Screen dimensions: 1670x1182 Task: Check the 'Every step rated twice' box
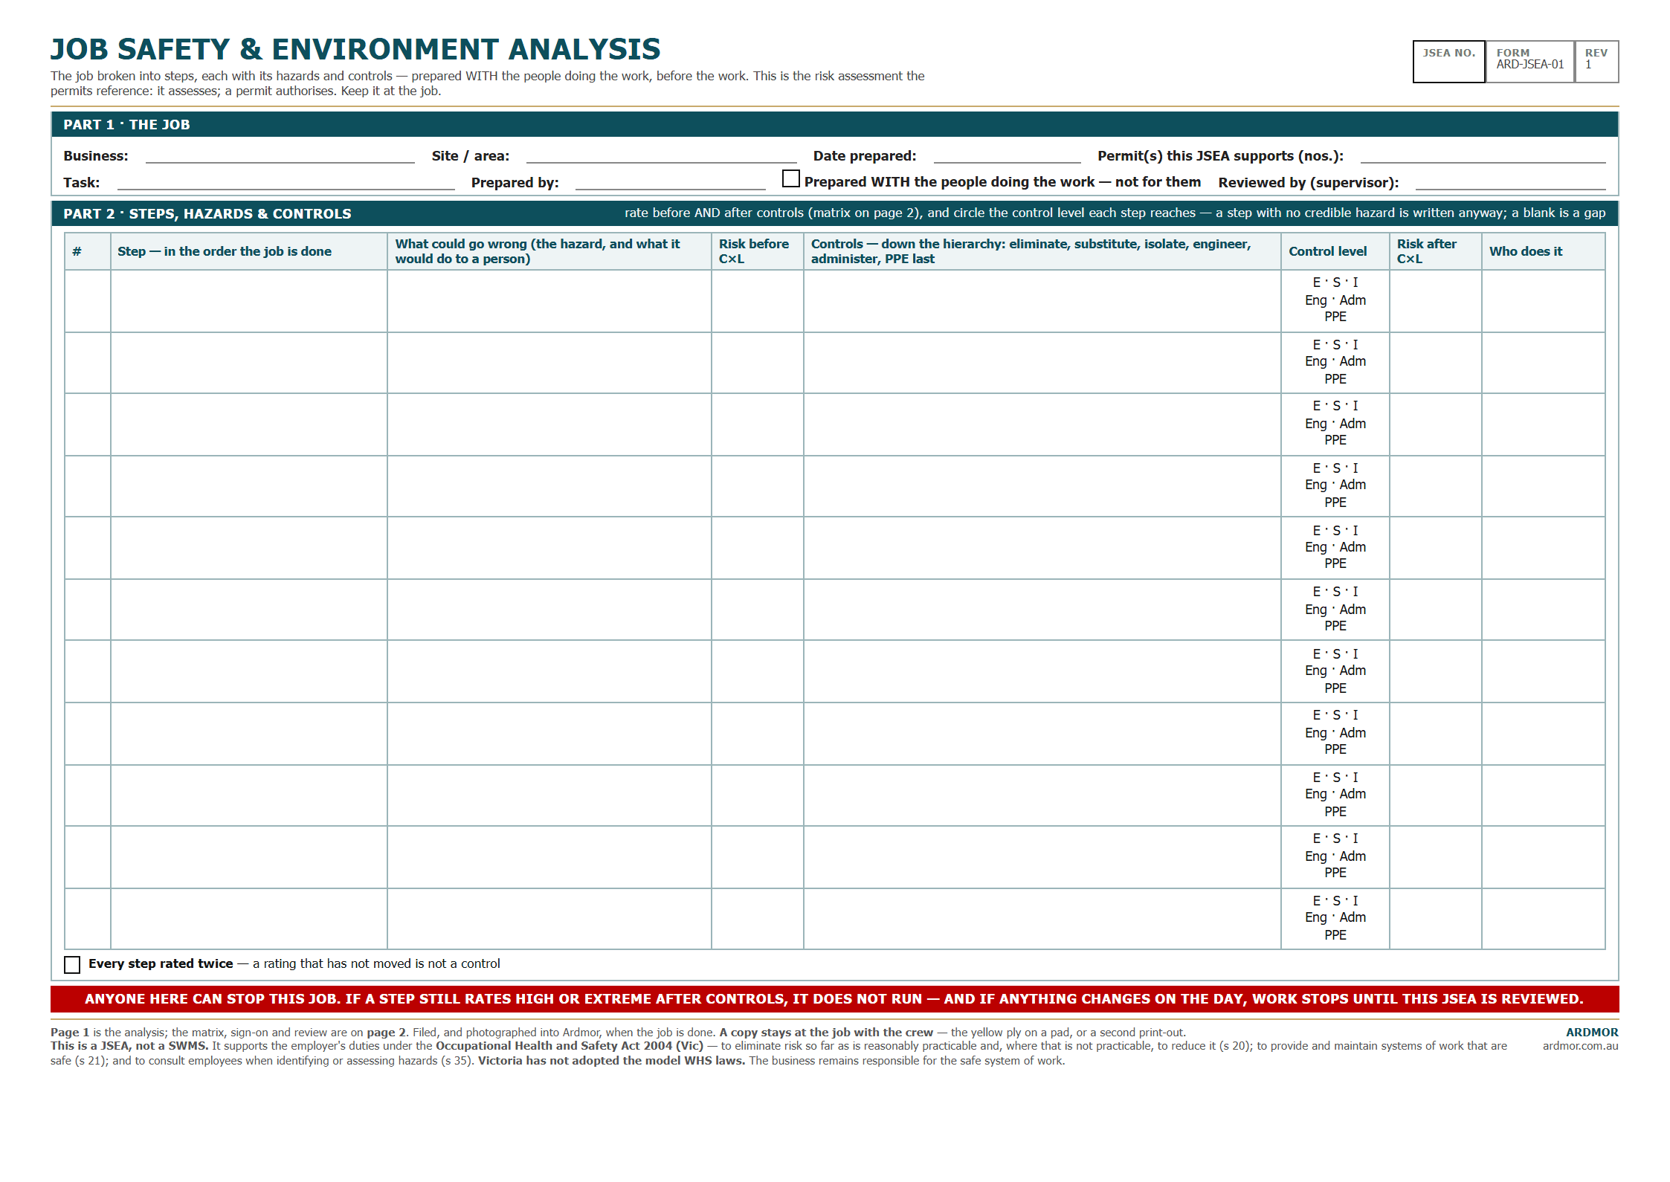[x=72, y=965]
